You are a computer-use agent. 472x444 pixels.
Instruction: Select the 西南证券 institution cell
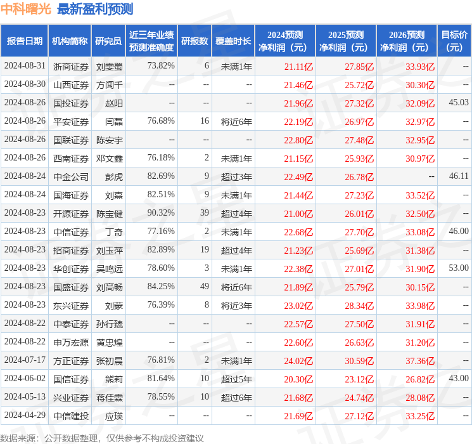pyautogui.click(x=71, y=159)
